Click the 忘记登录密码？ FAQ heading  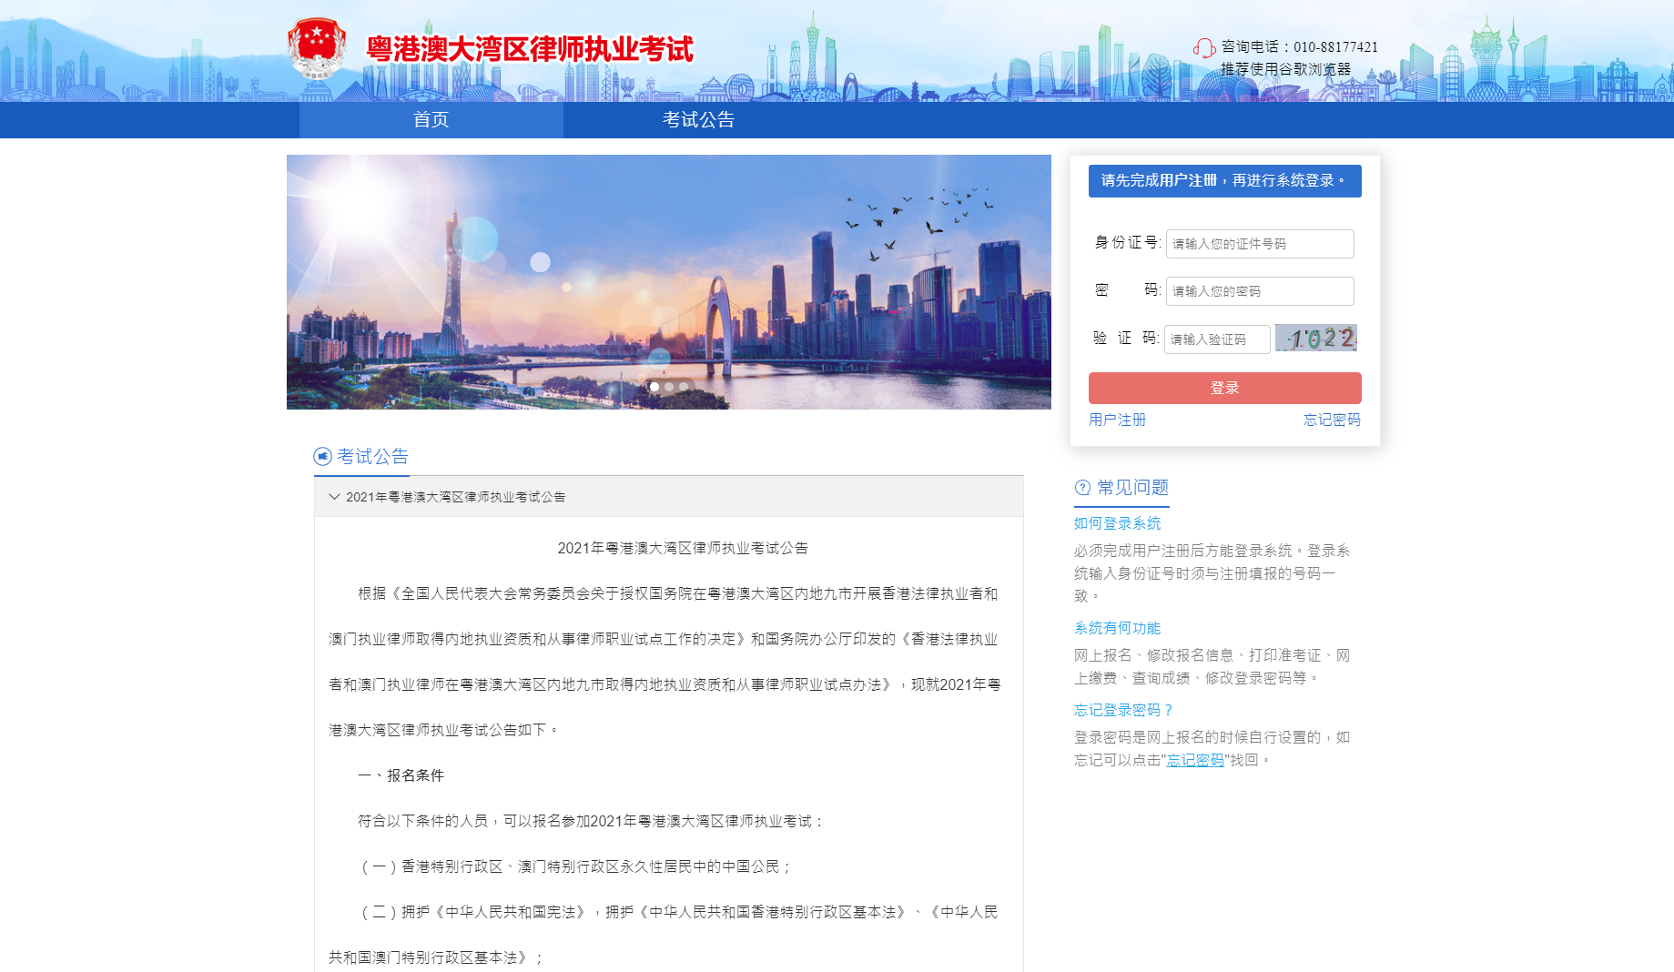pyautogui.click(x=1123, y=710)
